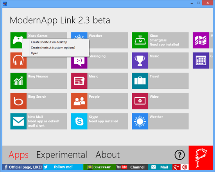
Task: Close the ModernApp Link window
Action: click(x=208, y=3)
